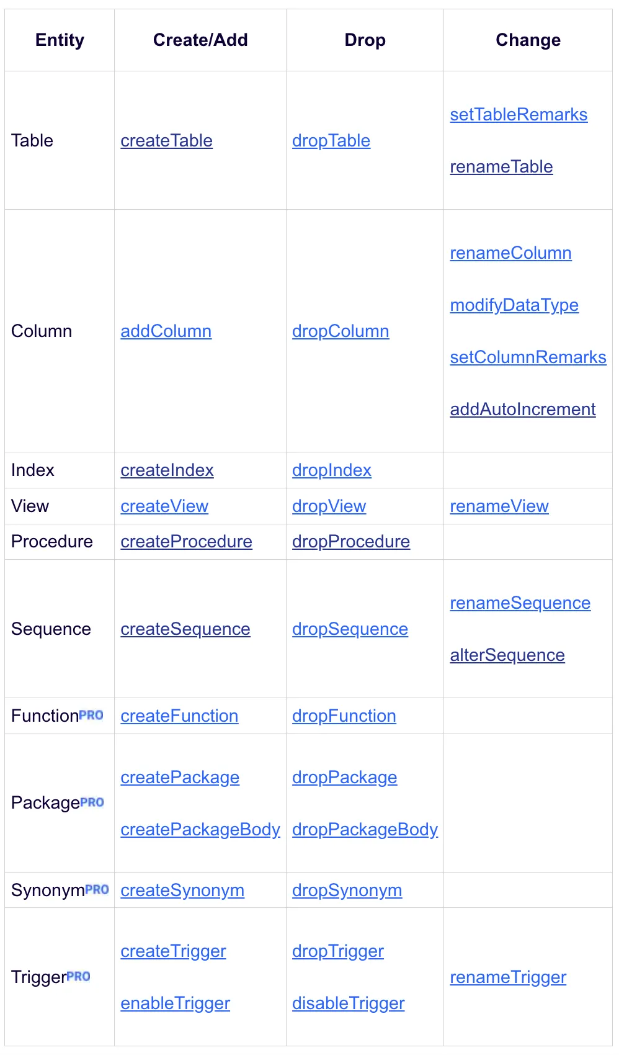Open setTableRemarks documentation link

click(x=519, y=115)
